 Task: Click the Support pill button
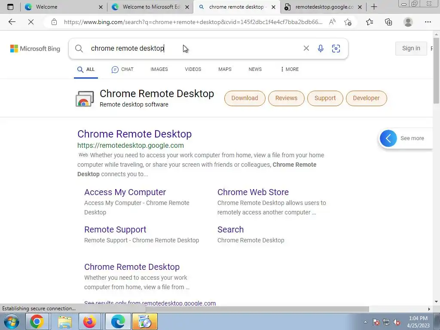coord(325,98)
